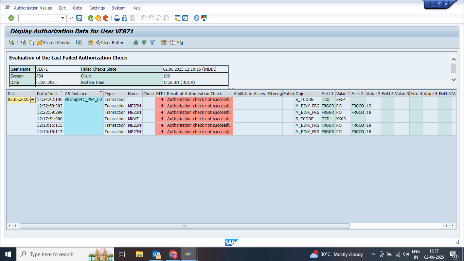Open the Settings menu
Image resolution: width=464 pixels, height=261 pixels.
[97, 8]
